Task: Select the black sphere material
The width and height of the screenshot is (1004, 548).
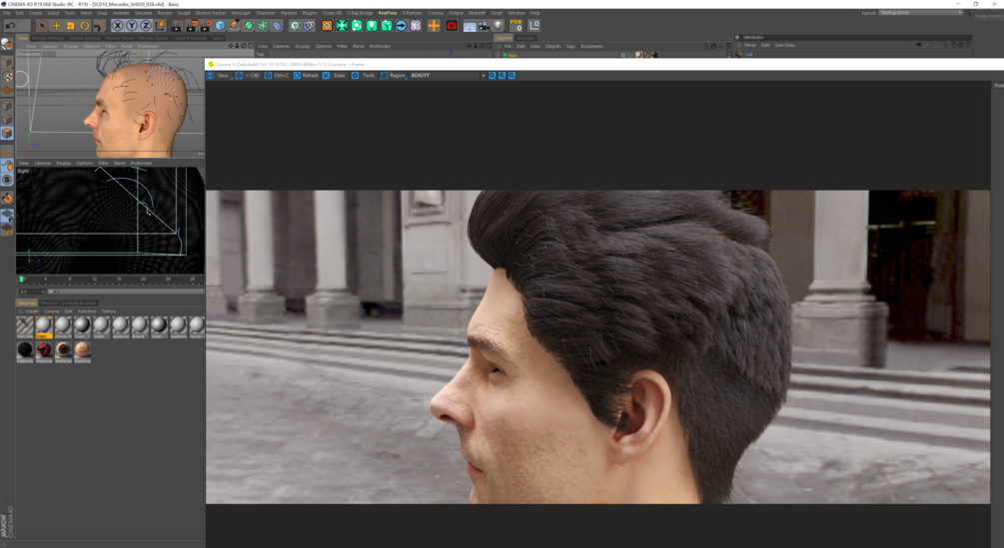Action: 24,351
